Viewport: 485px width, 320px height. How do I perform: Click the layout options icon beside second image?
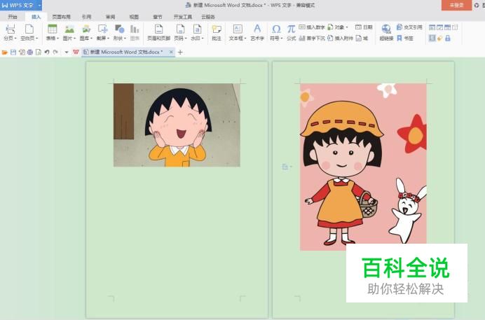point(286,167)
